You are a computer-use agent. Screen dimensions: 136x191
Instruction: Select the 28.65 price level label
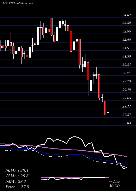(x=127, y=98)
